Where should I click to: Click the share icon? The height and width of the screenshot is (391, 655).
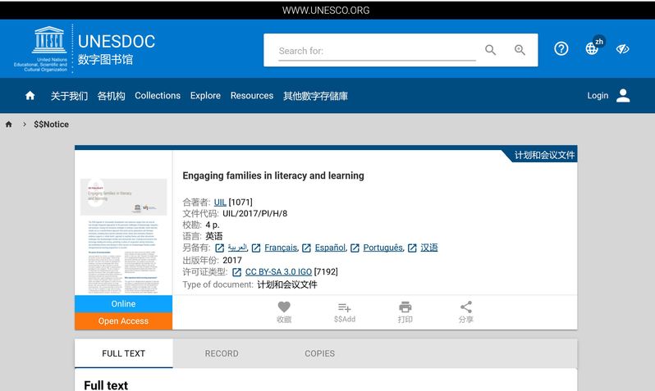point(466,307)
